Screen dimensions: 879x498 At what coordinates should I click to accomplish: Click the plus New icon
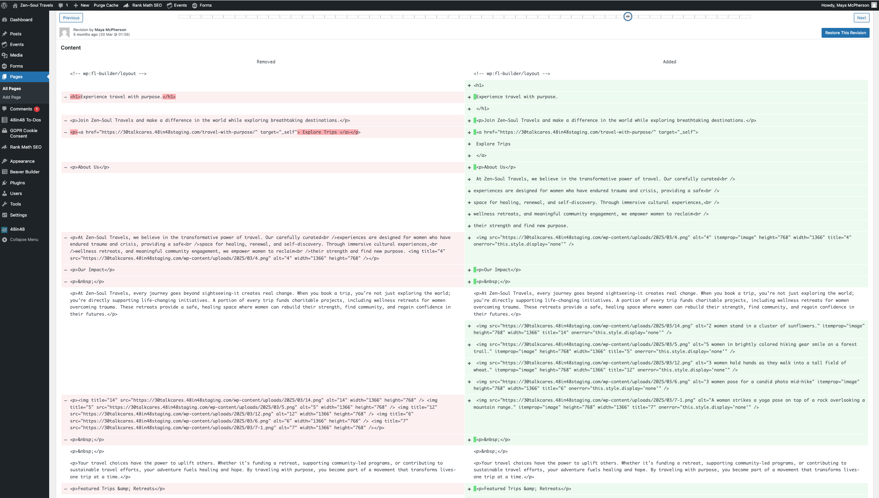click(x=76, y=5)
